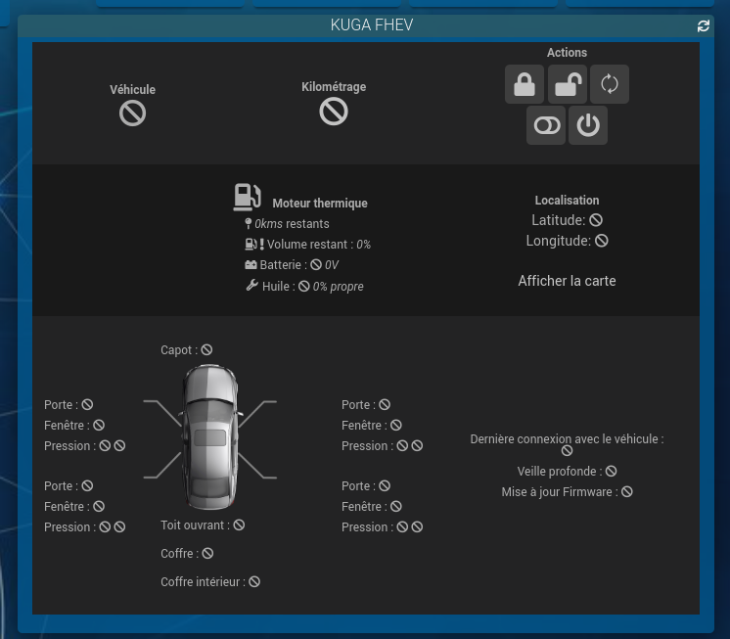Click the 'Volume restant : 0%' row
The width and height of the screenshot is (730, 639).
[307, 245]
